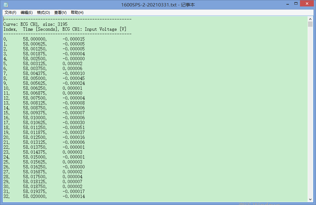This screenshot has height=205, width=316.
Task: Click the time value 58.007500
Action: point(35,98)
